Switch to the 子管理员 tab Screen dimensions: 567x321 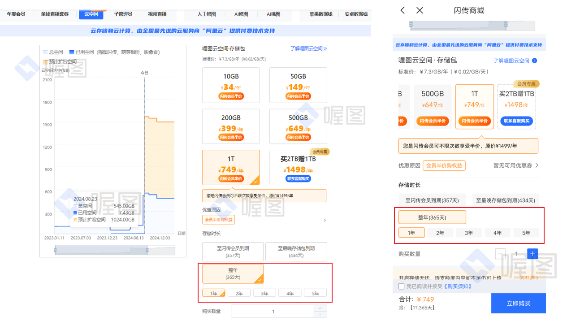(x=123, y=14)
